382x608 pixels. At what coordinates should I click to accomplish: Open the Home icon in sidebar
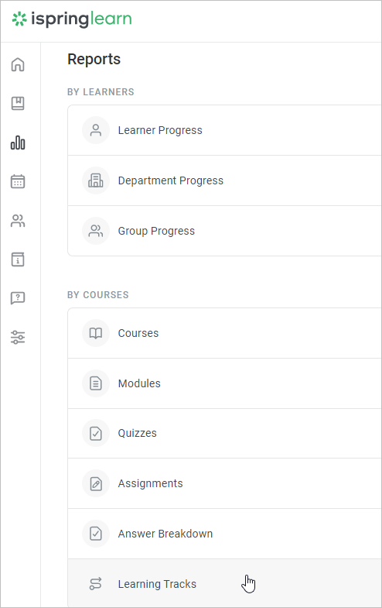click(18, 64)
